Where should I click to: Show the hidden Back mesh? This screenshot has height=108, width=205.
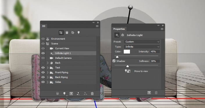click(x=43, y=63)
